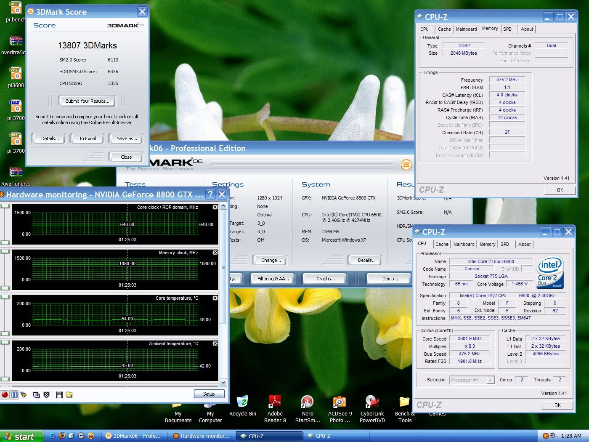Click the CAS# Latency 4.0 clocks field
This screenshot has width=589, height=442.
coord(507,95)
